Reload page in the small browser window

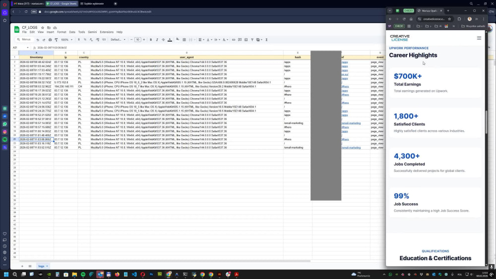click(x=404, y=19)
